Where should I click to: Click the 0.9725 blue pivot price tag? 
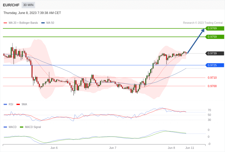215,65
